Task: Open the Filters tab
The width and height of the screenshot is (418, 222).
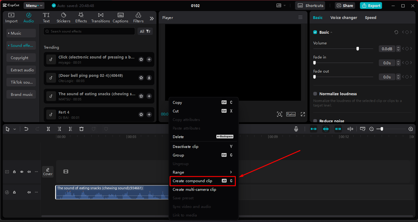Action: [x=138, y=18]
